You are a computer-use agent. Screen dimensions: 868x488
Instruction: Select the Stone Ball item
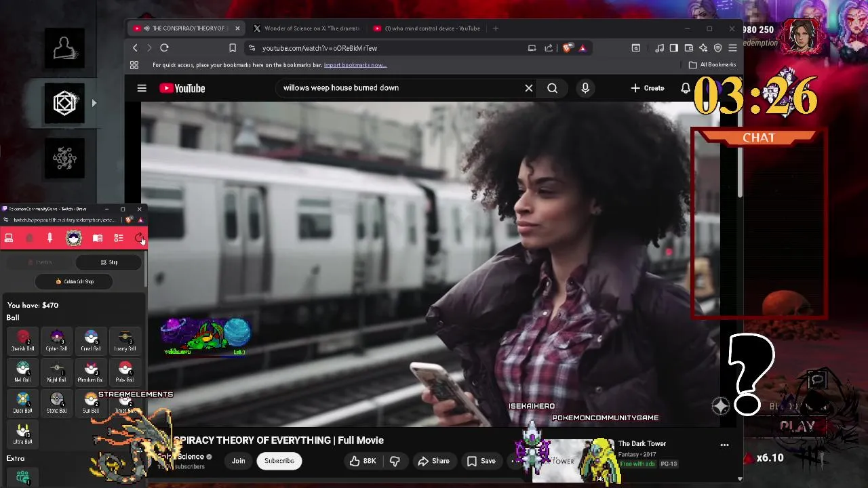pos(57,403)
